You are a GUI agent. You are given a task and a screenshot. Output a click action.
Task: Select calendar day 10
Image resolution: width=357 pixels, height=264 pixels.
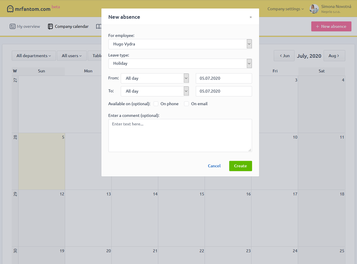275,161
